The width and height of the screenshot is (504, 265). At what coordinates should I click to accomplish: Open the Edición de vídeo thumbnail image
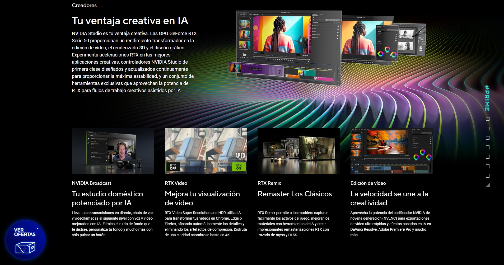click(391, 151)
